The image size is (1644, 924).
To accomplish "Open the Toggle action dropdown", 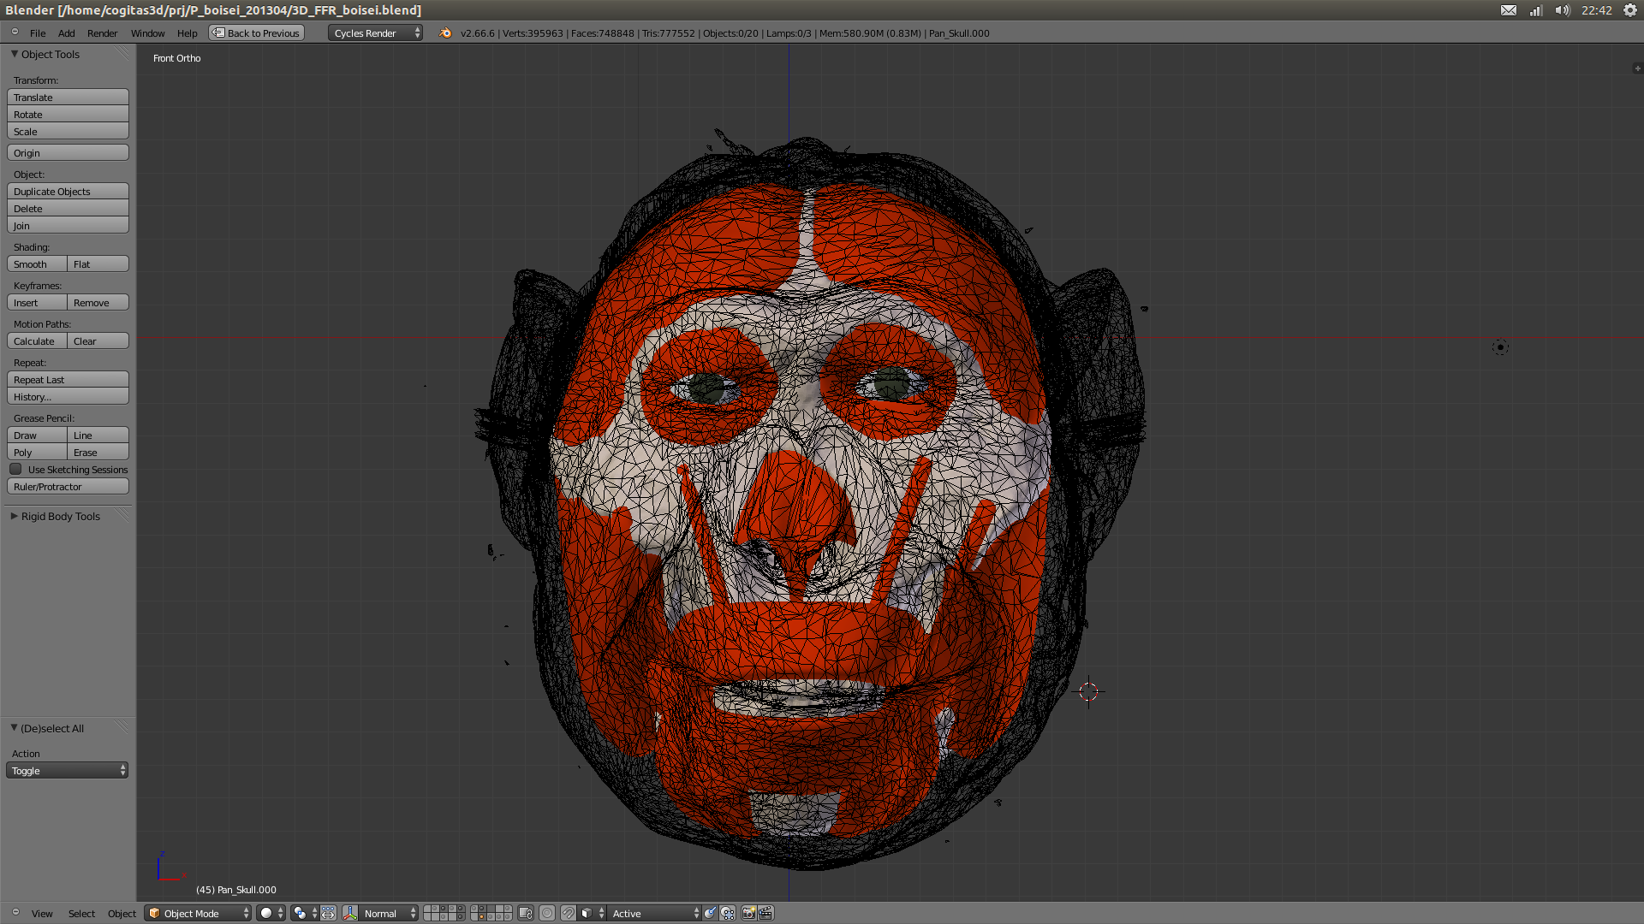I will [x=68, y=770].
